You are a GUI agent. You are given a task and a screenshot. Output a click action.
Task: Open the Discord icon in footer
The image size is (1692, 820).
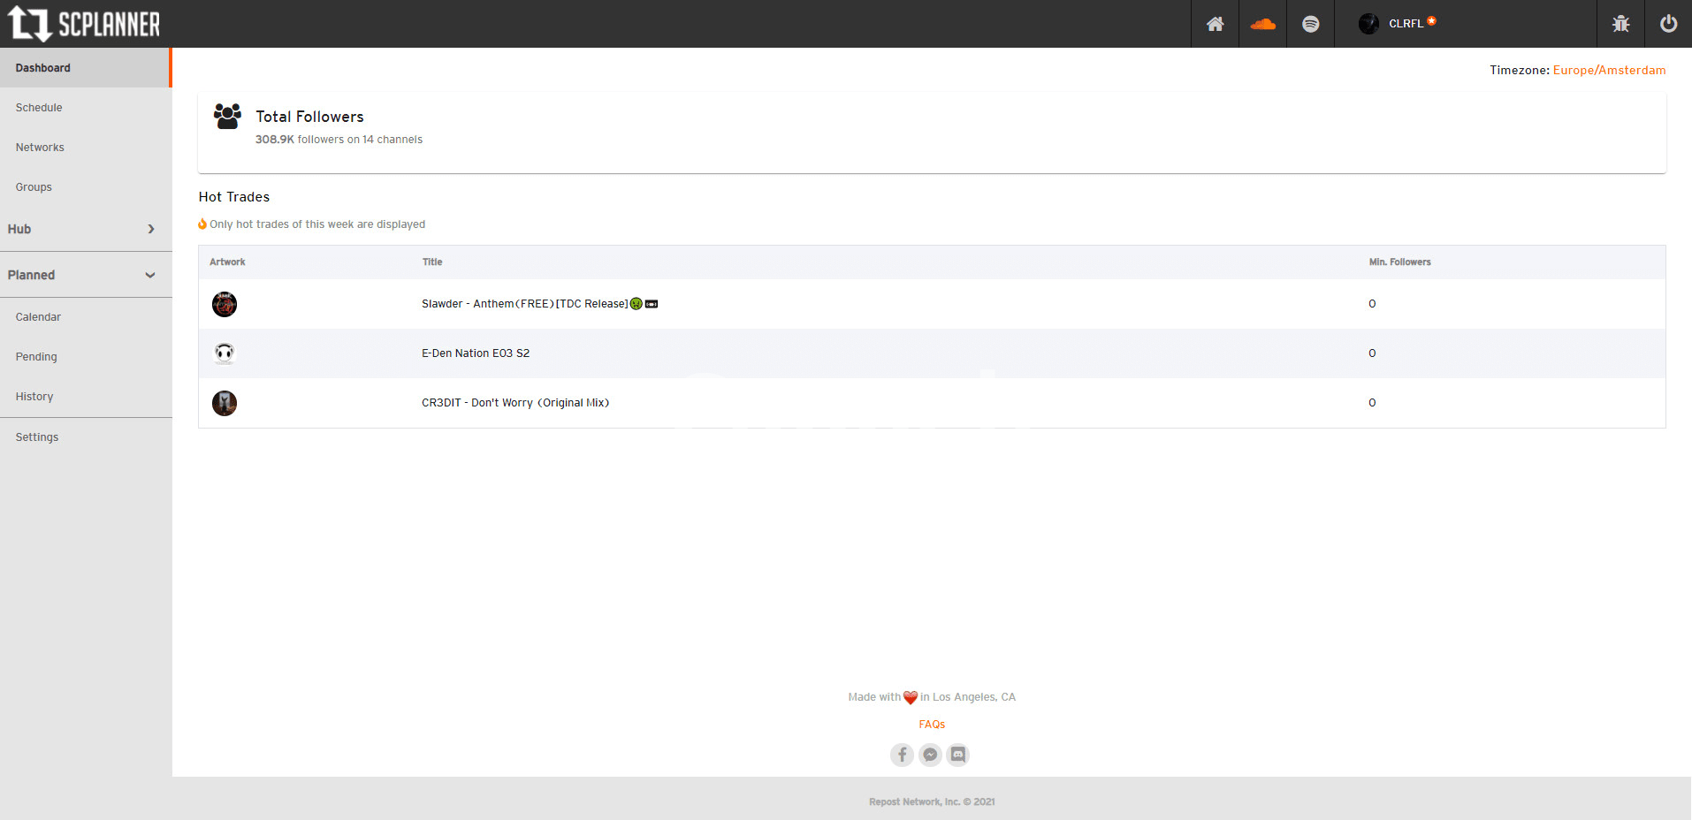[958, 755]
